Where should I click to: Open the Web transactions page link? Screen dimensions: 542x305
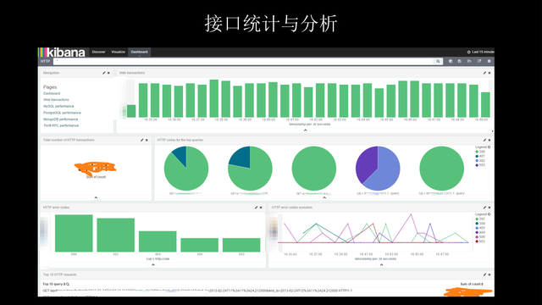(x=56, y=100)
